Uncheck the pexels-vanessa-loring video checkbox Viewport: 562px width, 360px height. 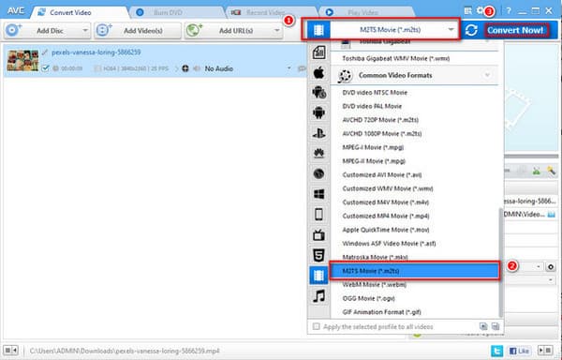tap(45, 68)
